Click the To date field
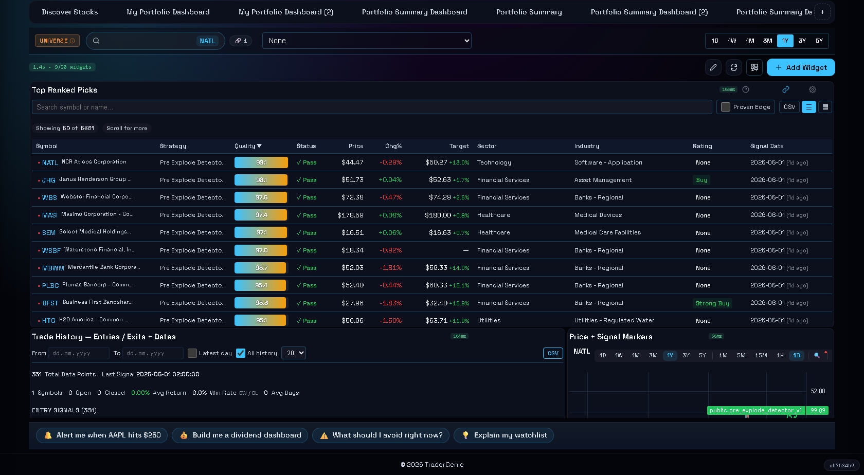Screen dimensions: 864x475 (153, 353)
